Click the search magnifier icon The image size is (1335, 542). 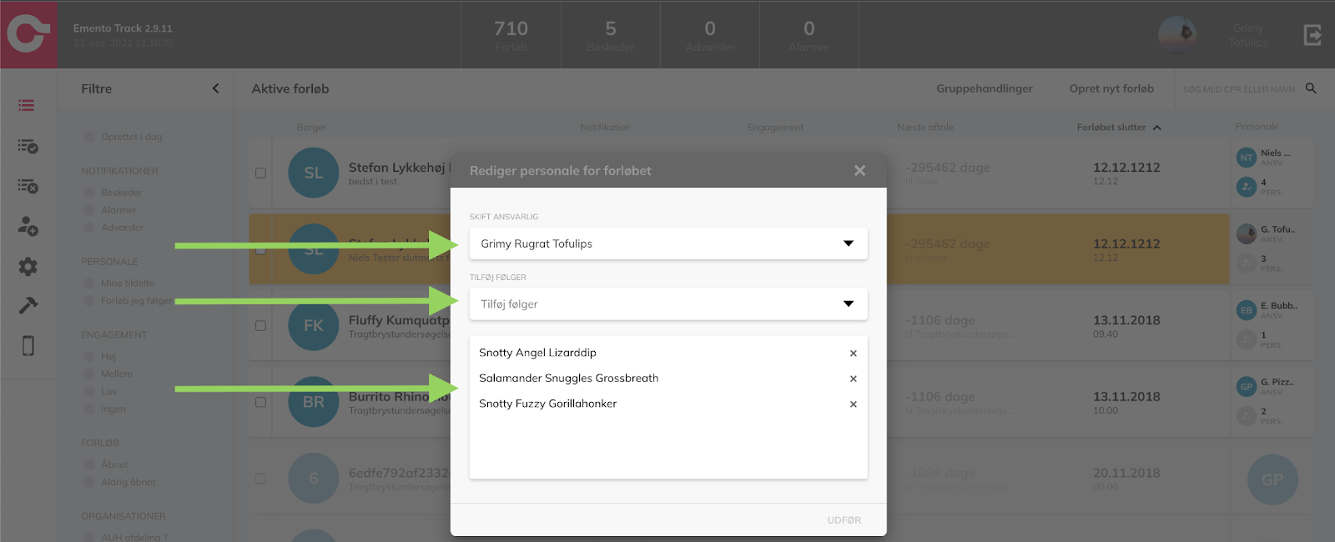1311,88
